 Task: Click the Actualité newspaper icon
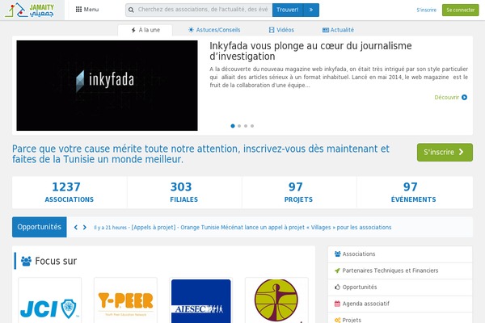[326, 30]
